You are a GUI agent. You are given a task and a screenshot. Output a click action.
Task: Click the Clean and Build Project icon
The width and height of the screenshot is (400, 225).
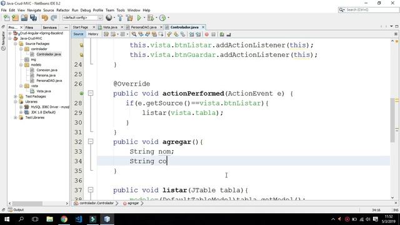click(129, 17)
